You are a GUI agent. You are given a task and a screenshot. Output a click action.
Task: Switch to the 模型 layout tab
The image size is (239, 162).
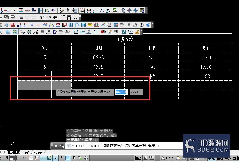pos(13,152)
